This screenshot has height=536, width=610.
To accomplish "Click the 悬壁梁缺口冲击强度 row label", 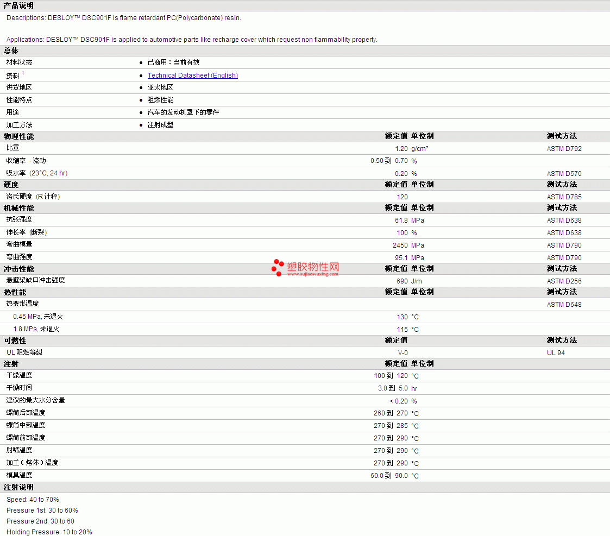I will click(x=35, y=280).
